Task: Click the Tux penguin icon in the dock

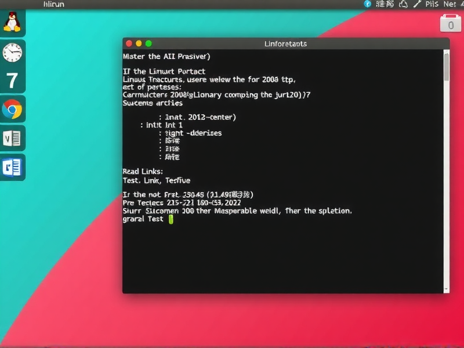Action: click(x=13, y=23)
